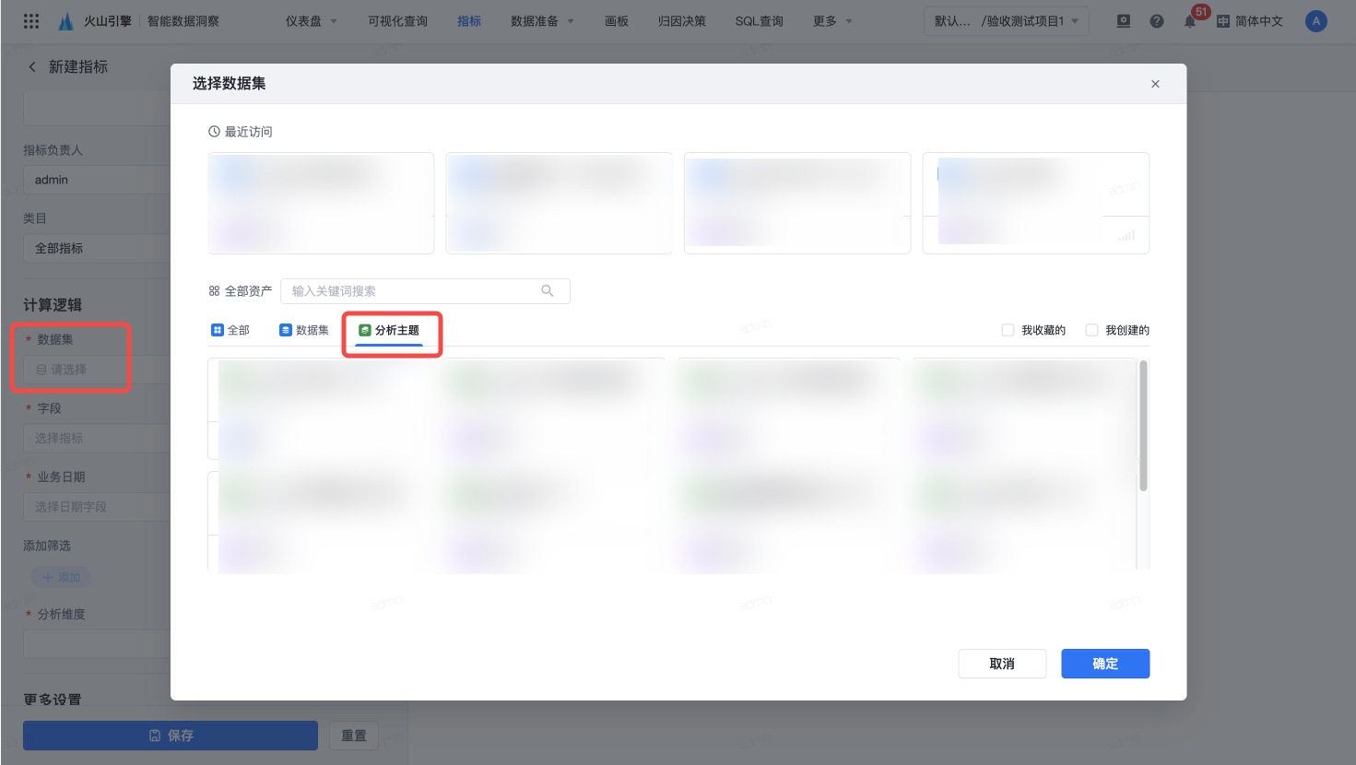Image resolution: width=1356 pixels, height=765 pixels.
Task: Click the search magnifier icon in the dialog
Action: pos(548,291)
